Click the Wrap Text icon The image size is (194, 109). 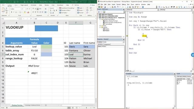pos(46,9)
